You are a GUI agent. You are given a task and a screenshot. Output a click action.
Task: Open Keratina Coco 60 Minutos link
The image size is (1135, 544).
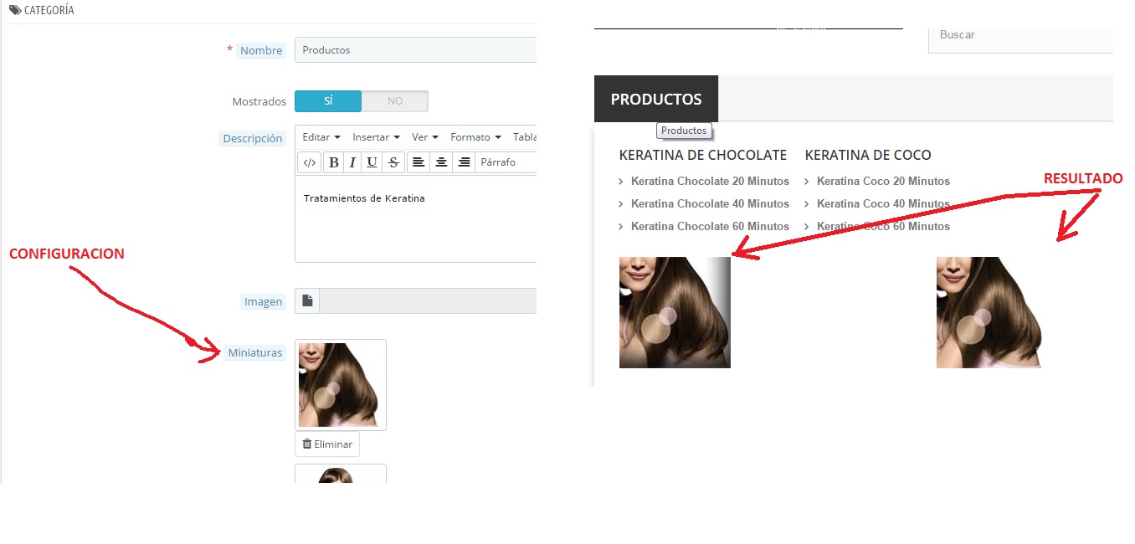[x=883, y=226]
